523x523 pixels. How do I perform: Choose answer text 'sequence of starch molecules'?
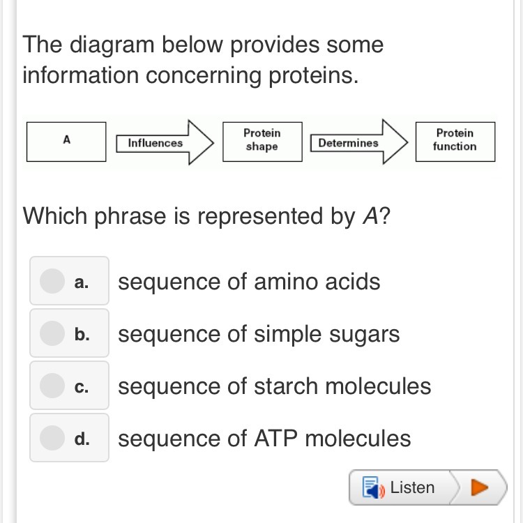(274, 386)
